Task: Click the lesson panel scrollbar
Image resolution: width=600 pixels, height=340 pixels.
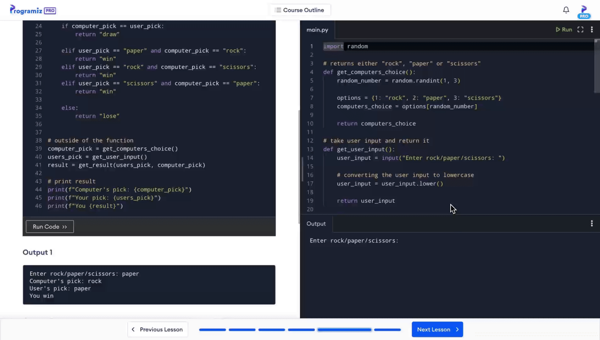Action: click(x=299, y=167)
